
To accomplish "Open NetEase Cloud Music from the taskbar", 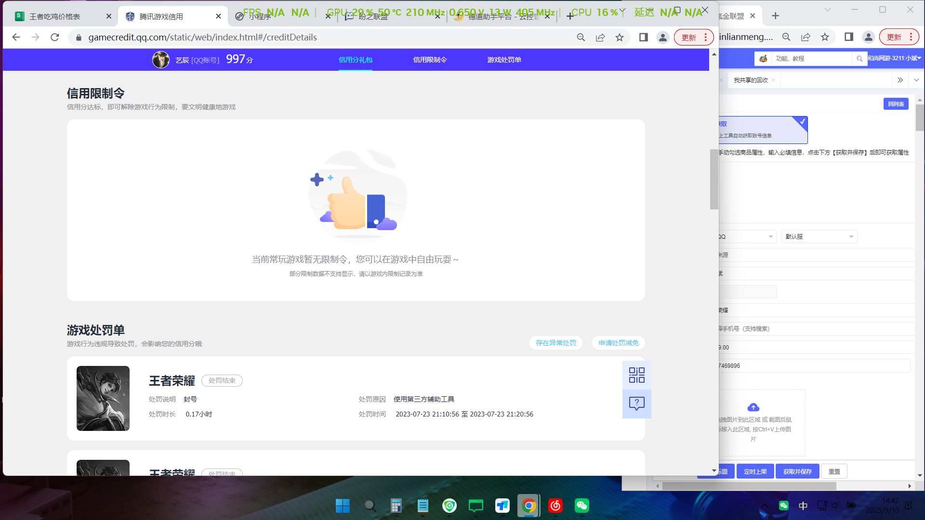I will [x=555, y=506].
